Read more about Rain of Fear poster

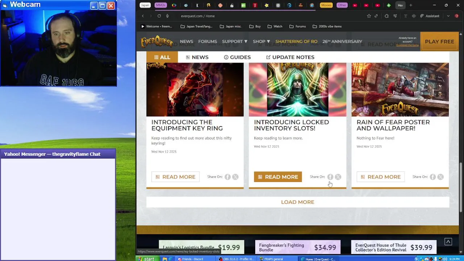(380, 177)
